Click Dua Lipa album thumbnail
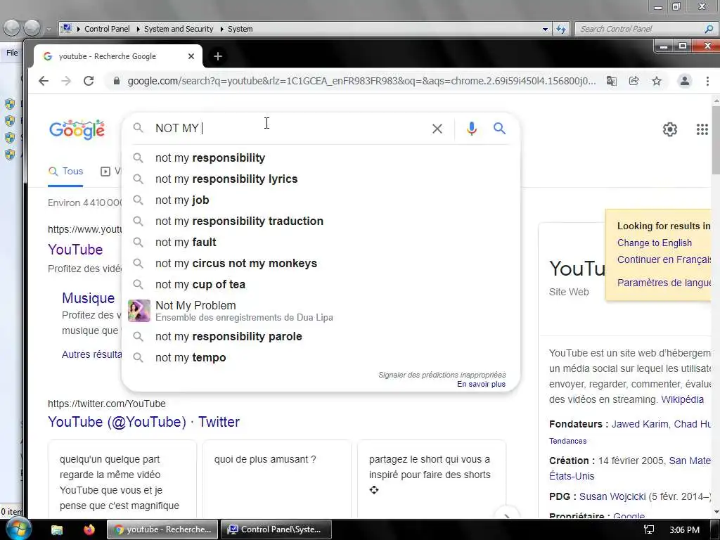This screenshot has width=720, height=540. click(139, 311)
